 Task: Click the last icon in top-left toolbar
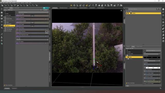tap(37, 5)
